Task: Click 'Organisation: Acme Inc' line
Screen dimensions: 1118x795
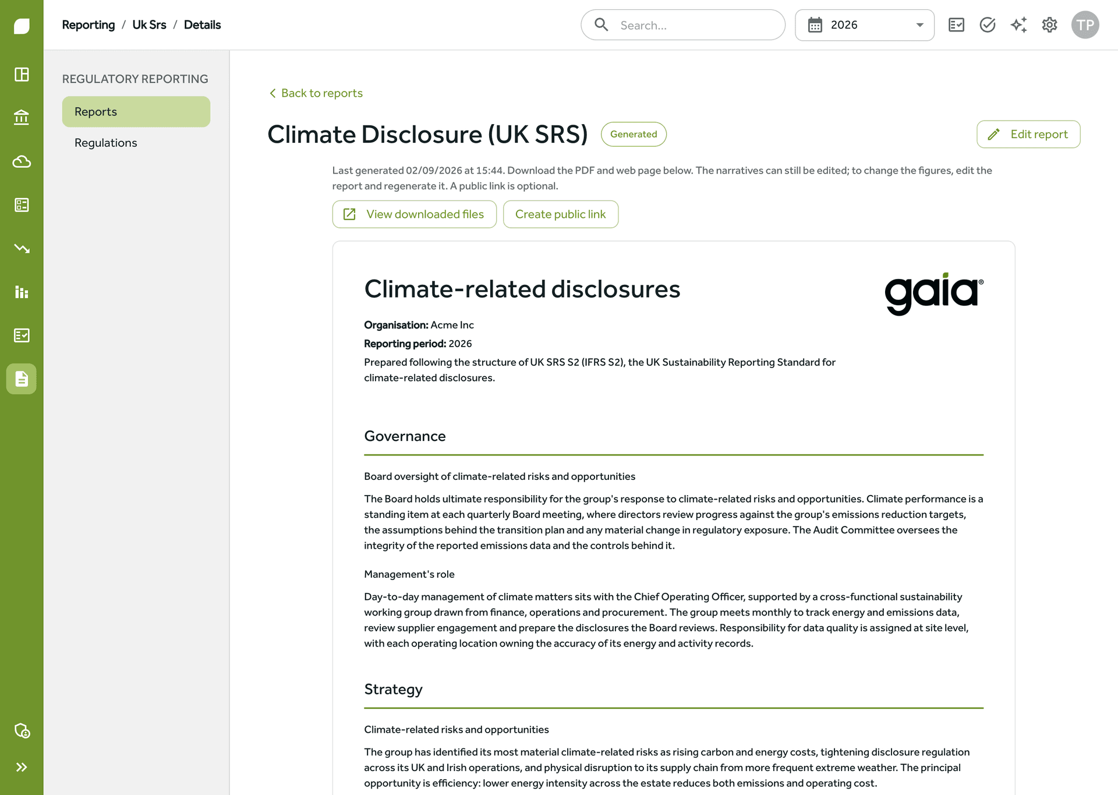Action: click(x=419, y=325)
